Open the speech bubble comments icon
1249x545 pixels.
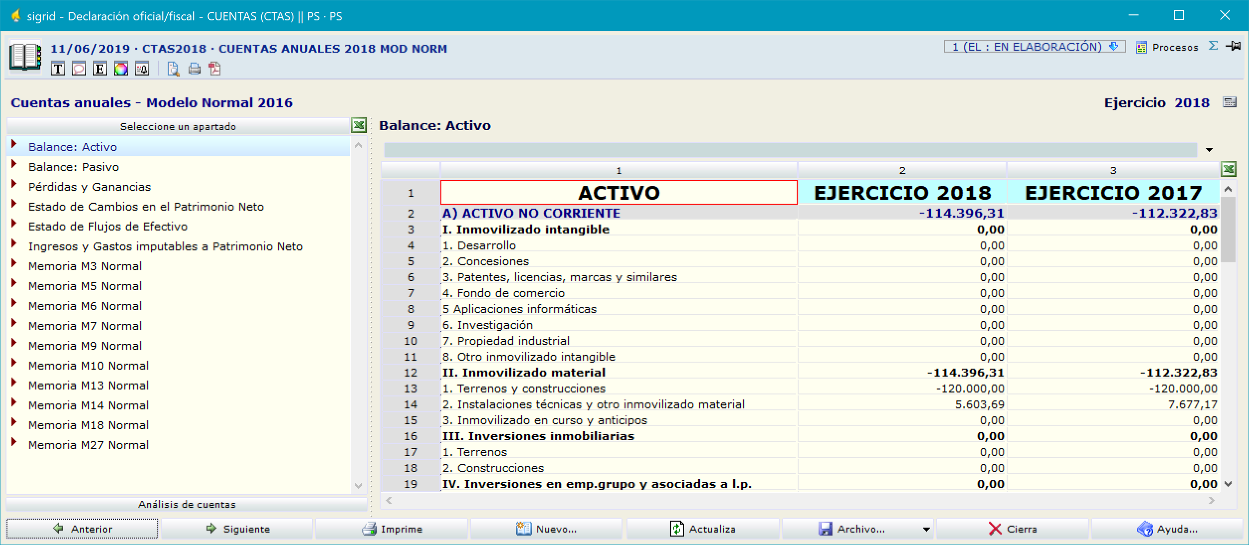click(79, 69)
